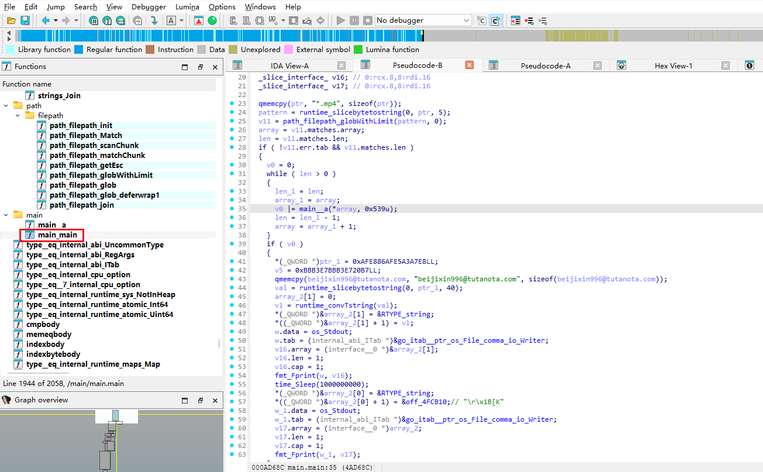The image size is (763, 472).
Task: Click the Start debugger play button
Action: pyautogui.click(x=341, y=20)
